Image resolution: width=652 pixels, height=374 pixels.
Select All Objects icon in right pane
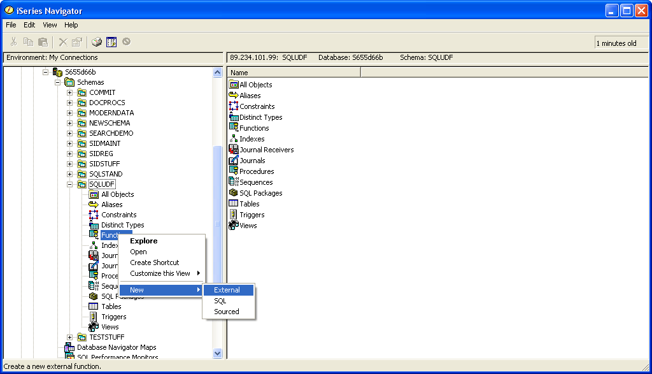coord(234,85)
